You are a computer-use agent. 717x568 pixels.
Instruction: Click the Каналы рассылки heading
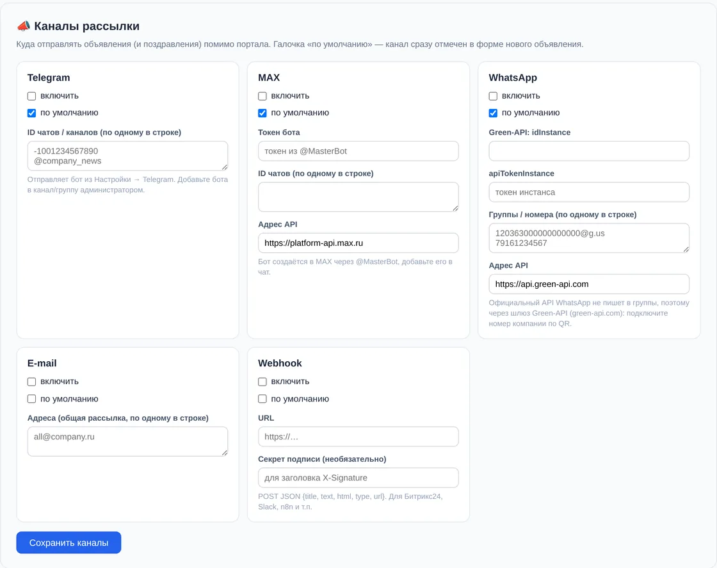[x=87, y=26]
